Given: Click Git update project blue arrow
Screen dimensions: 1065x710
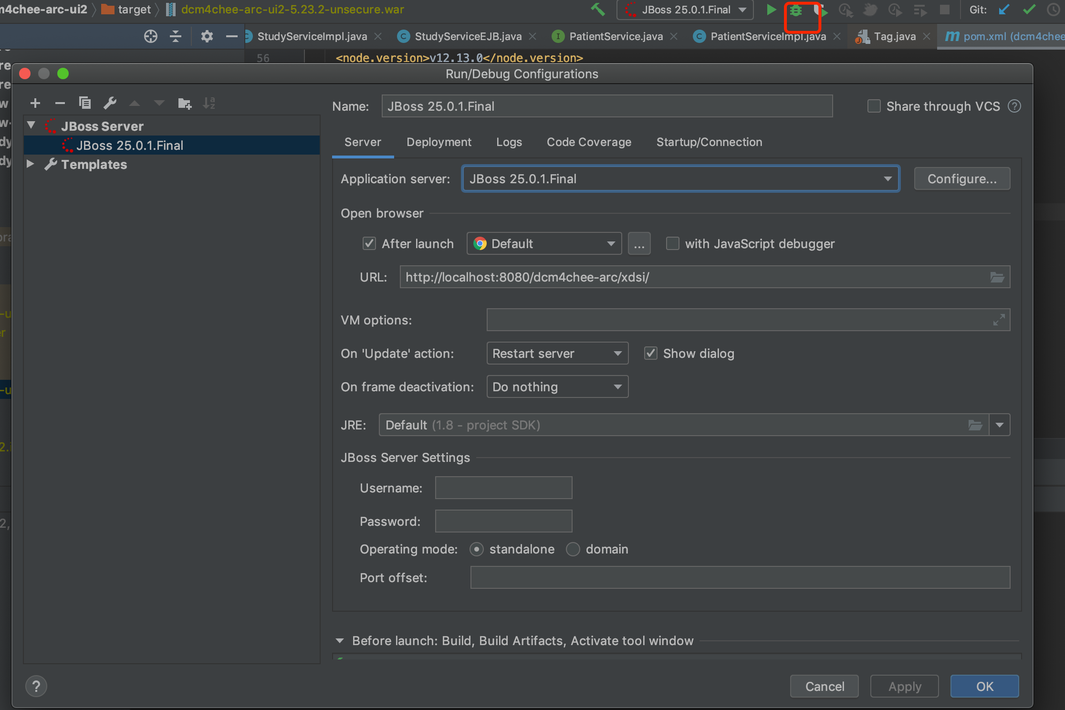Looking at the screenshot, I should [1003, 10].
